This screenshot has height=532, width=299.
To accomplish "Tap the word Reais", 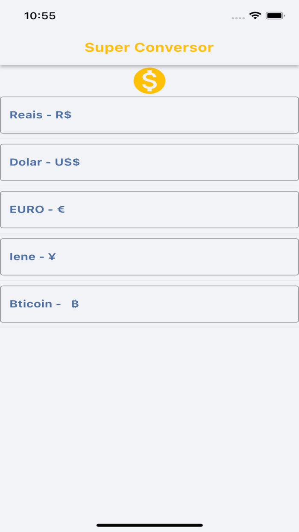I will point(26,115).
